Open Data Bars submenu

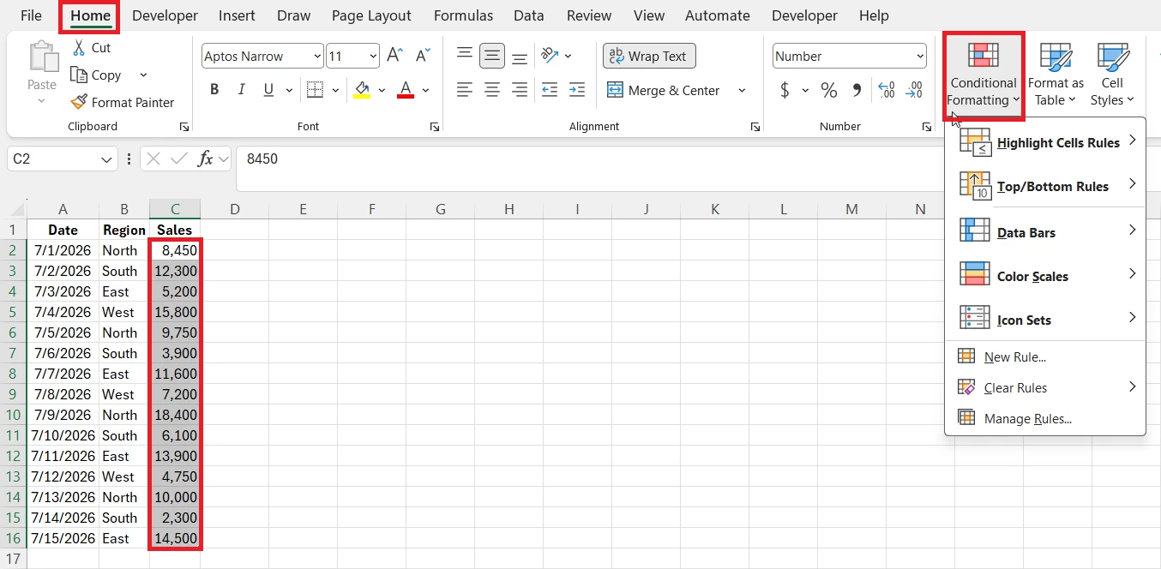click(1045, 232)
